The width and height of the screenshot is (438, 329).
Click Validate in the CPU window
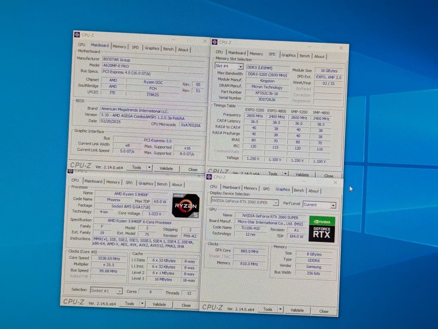(x=159, y=305)
